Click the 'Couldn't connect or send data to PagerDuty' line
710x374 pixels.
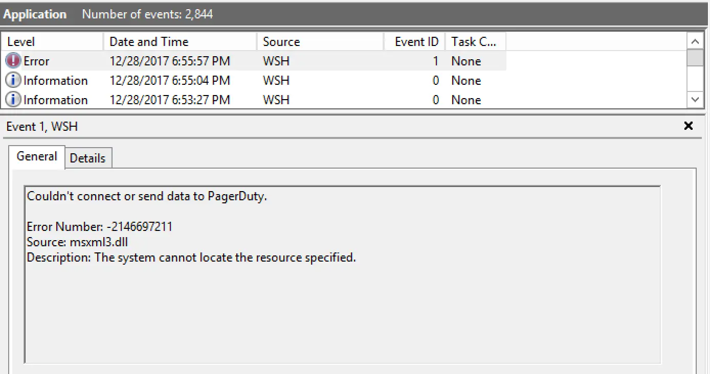(x=147, y=196)
